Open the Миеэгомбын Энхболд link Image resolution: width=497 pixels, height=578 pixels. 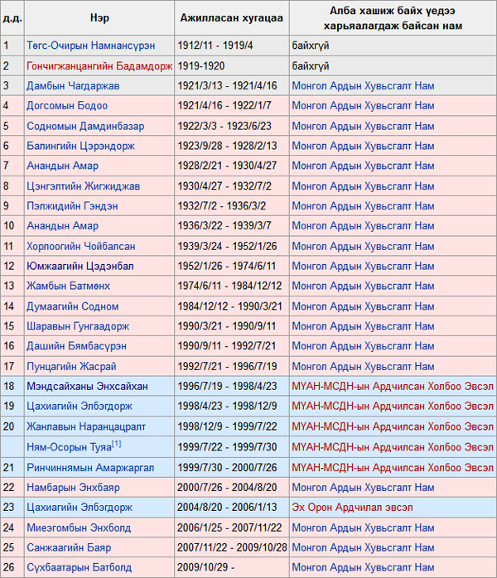[x=79, y=527]
